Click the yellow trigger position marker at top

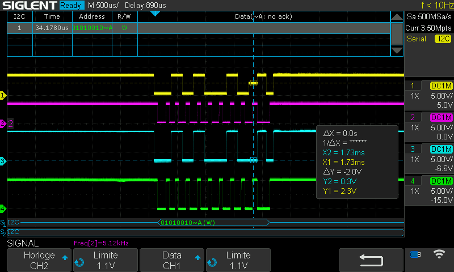point(155,14)
